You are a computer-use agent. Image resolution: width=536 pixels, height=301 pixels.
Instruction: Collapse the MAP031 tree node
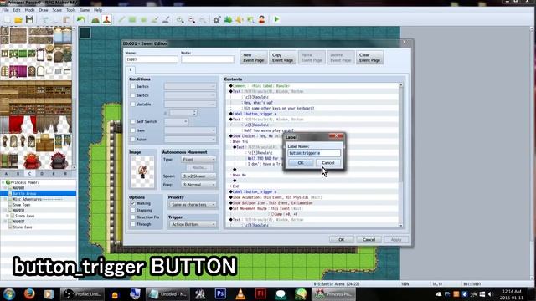[5, 210]
